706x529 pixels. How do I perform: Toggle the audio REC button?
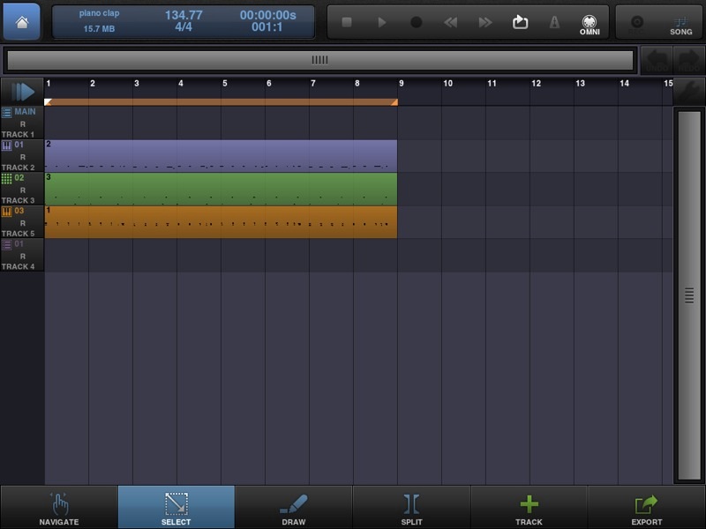pyautogui.click(x=636, y=25)
